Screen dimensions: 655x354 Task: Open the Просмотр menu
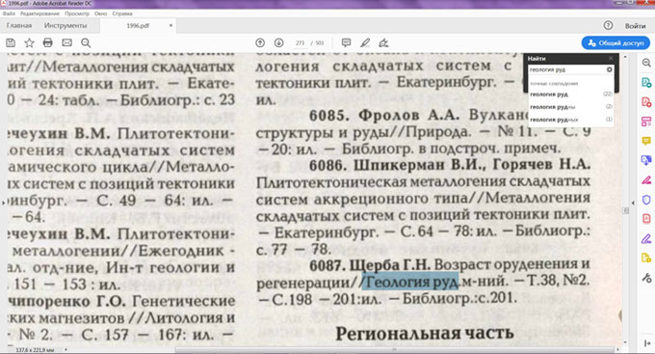pyautogui.click(x=77, y=14)
